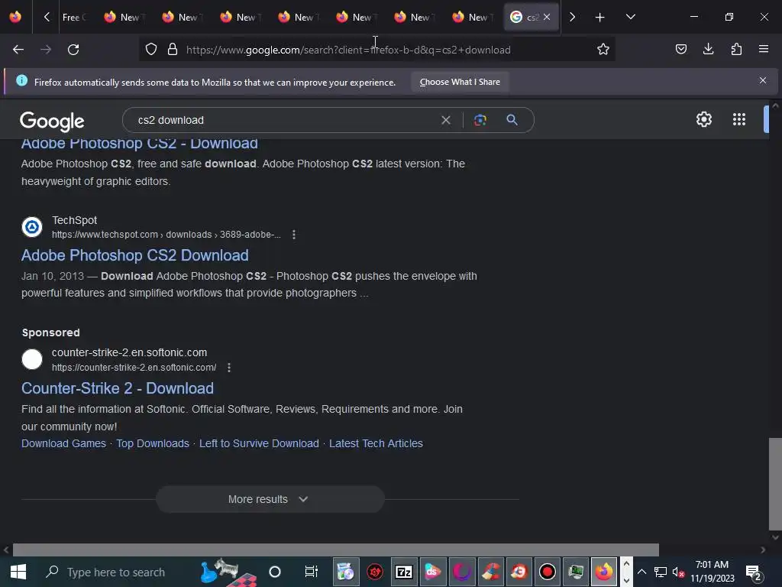Image resolution: width=782 pixels, height=587 pixels.
Task: Click Choose What I Share button
Action: (x=460, y=82)
